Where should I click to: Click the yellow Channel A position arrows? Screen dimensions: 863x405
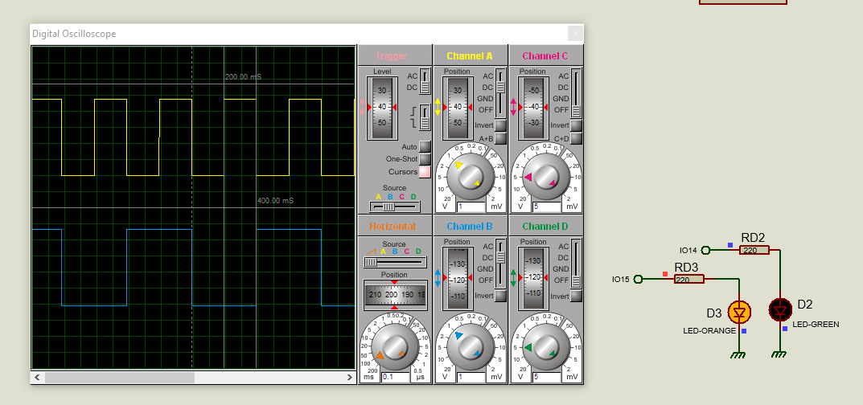click(438, 107)
